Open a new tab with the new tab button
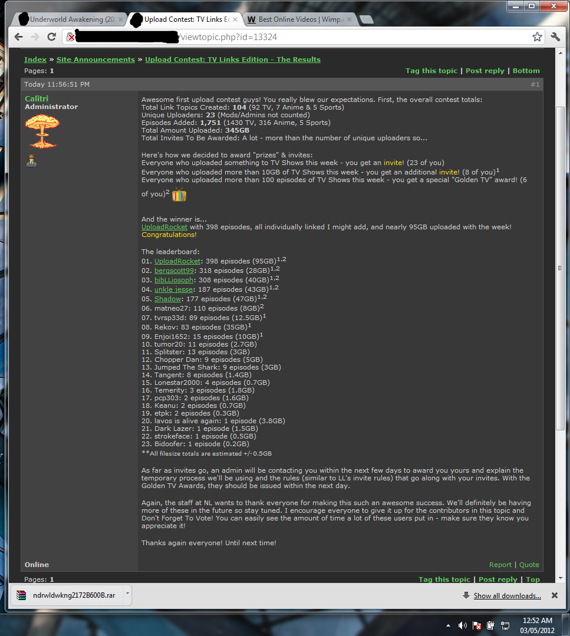The width and height of the screenshot is (570, 636). coord(366,19)
